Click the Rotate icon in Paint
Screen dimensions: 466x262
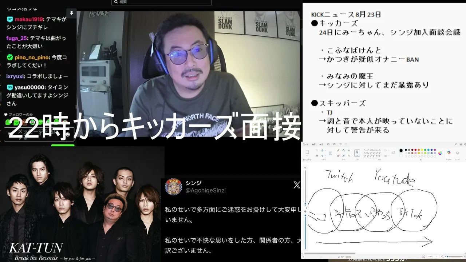pos(323,151)
